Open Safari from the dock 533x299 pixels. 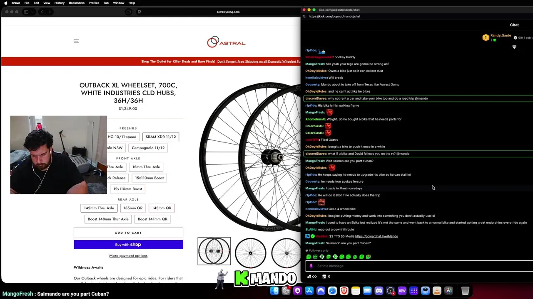(x=332, y=291)
